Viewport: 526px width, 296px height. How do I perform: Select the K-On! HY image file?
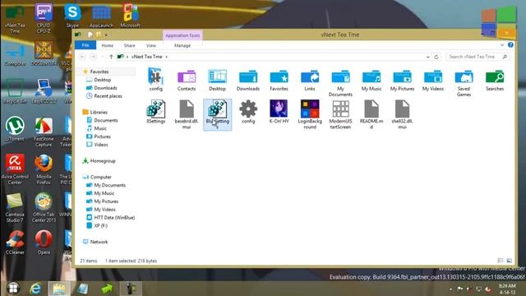click(x=279, y=112)
